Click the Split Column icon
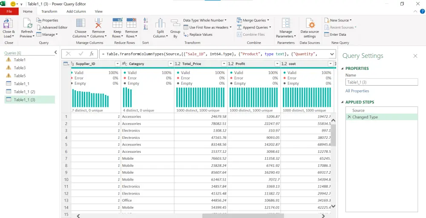 tap(160, 23)
